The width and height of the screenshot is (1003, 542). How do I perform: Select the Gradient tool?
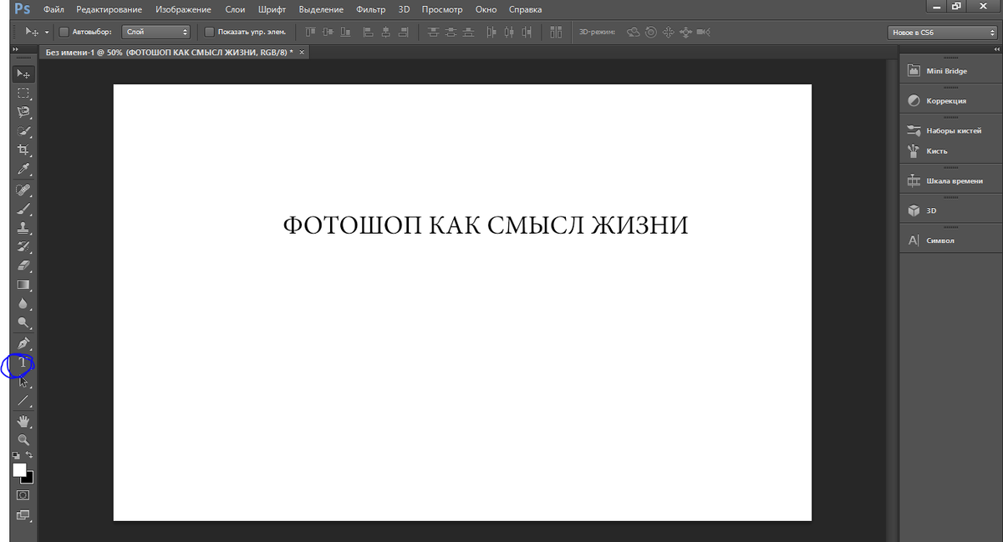(23, 285)
